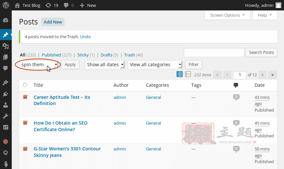Image resolution: width=284 pixels, height=169 pixels.
Task: Click the Categories column header
Action: 157,85
